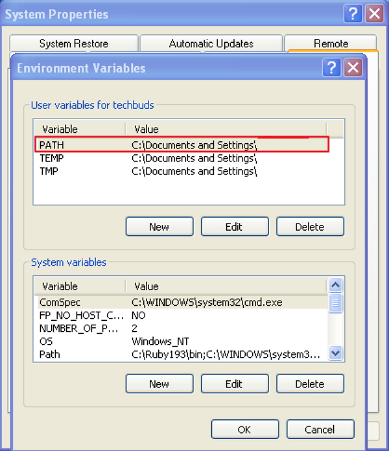Click Delete under User variables

pyautogui.click(x=309, y=227)
